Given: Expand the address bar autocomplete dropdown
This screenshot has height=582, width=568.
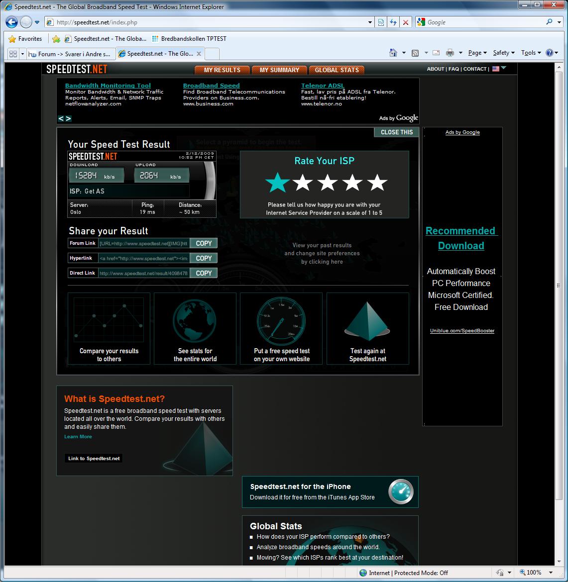Looking at the screenshot, I should (370, 22).
